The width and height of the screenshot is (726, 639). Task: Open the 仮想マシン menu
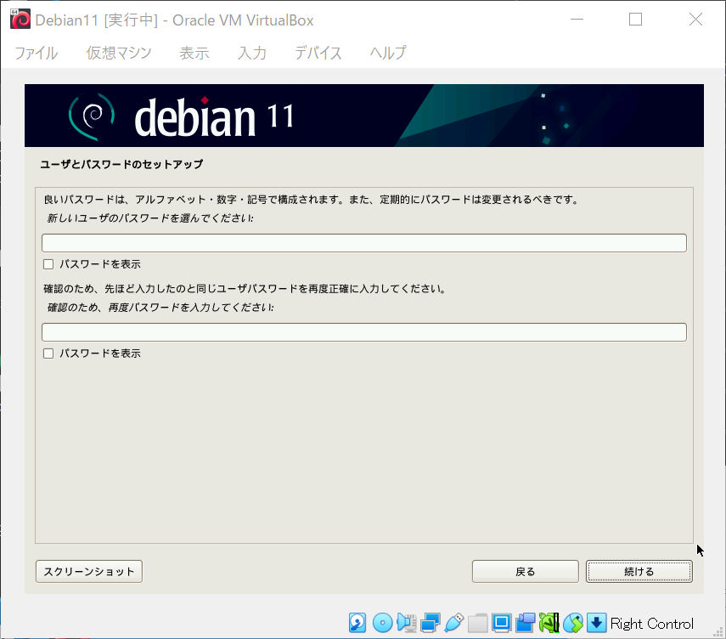[x=119, y=53]
